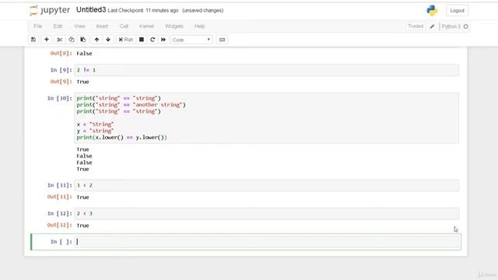Select cell 12 containing 2 < 3
Screen dimensions: 498x280
click(x=267, y=213)
